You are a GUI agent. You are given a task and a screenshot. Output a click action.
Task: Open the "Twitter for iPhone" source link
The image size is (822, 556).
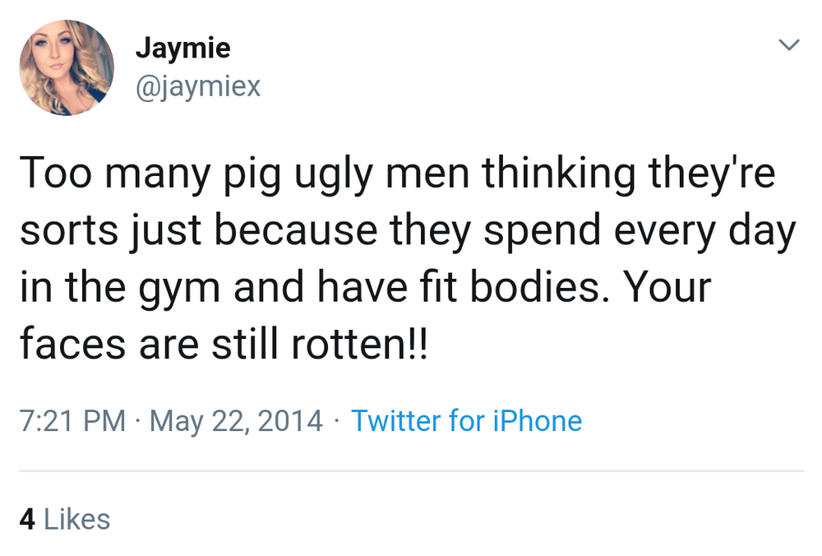coord(466,421)
